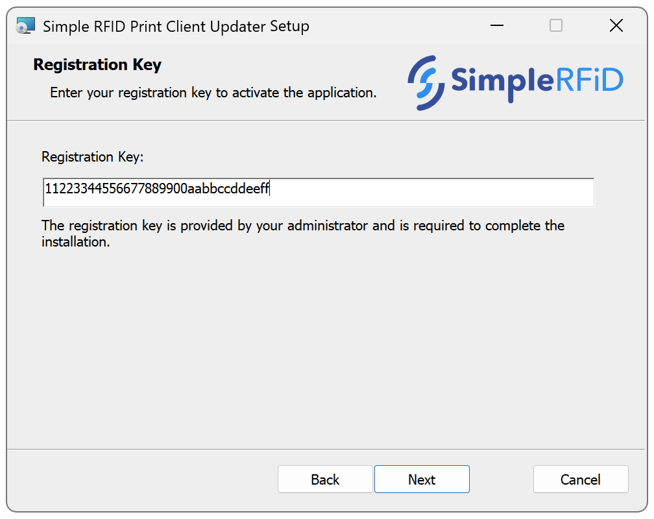Cancel the installation
Image resolution: width=654 pixels, height=519 pixels.
(580, 479)
